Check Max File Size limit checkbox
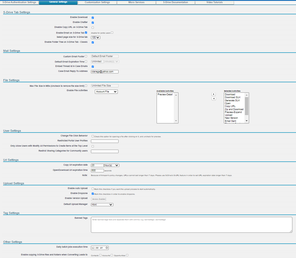This screenshot has width=296, height=258. pos(86,86)
